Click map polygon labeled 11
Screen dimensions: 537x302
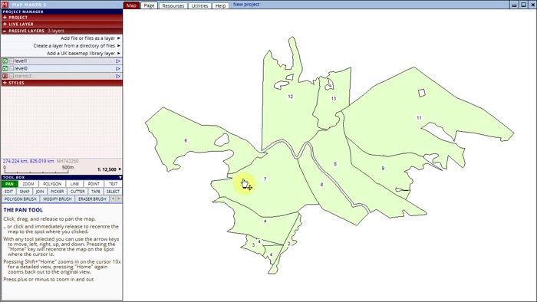point(419,118)
